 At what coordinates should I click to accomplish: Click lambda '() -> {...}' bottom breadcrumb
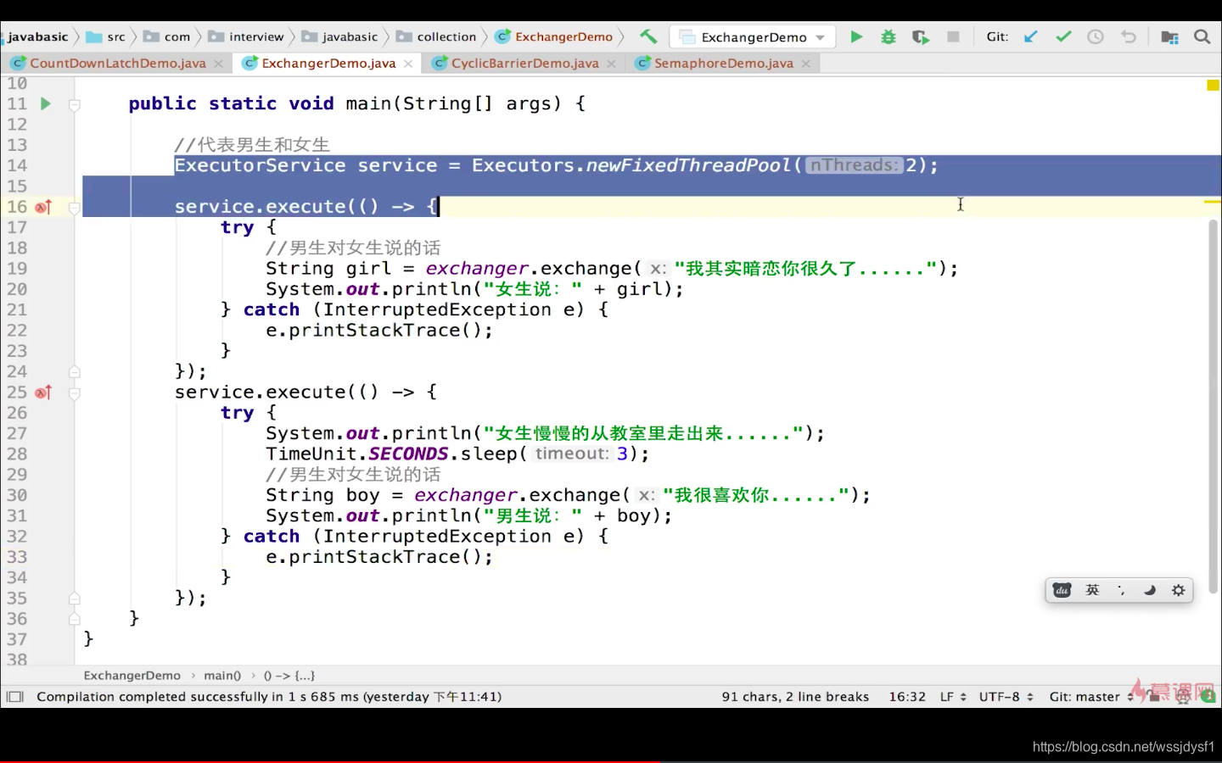289,676
